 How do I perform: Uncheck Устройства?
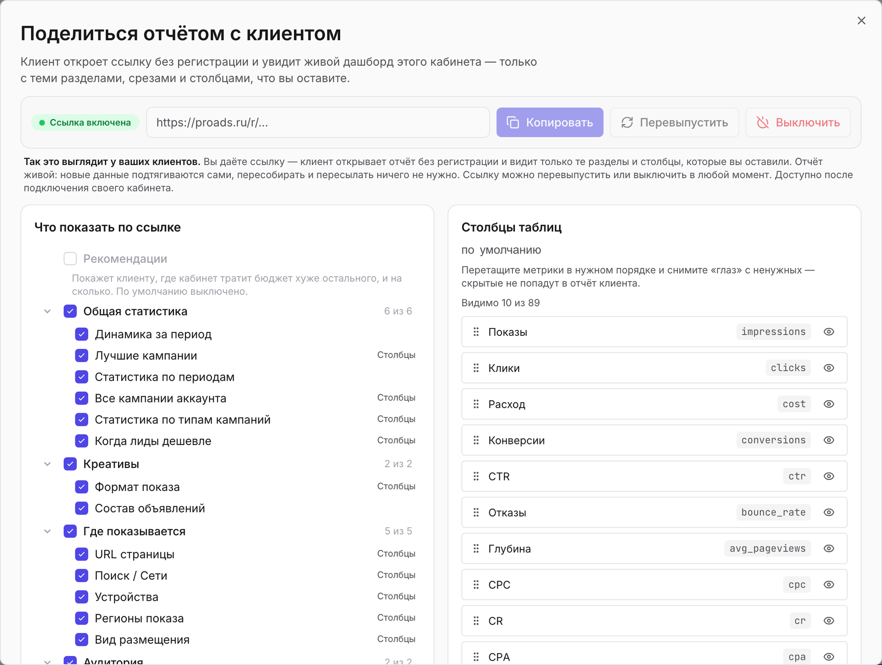point(82,597)
